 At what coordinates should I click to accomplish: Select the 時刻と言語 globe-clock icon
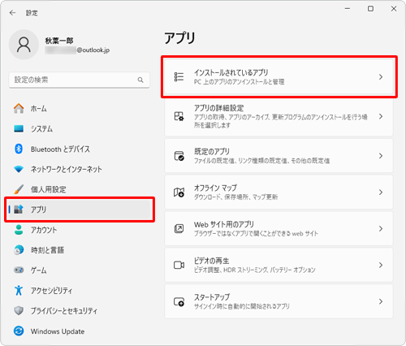[19, 250]
